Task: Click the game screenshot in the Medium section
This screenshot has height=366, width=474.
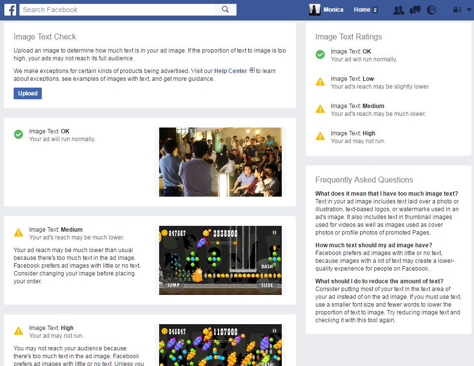Action: (x=220, y=260)
